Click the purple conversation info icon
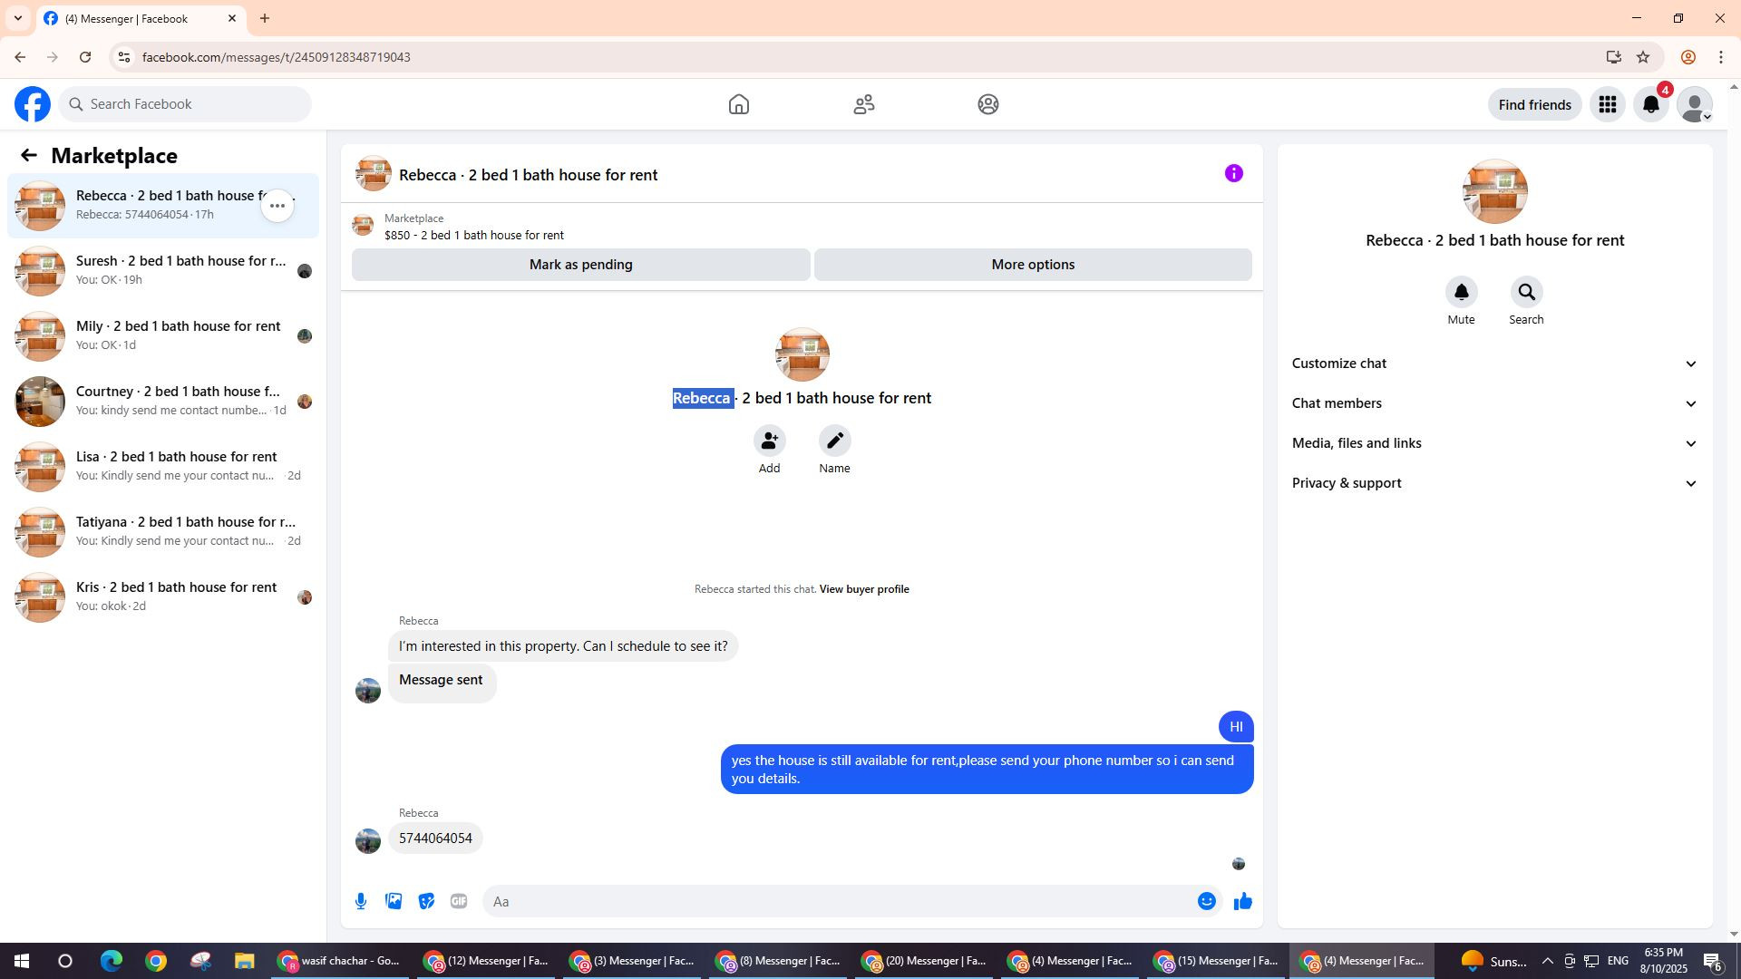1741x979 pixels. pyautogui.click(x=1233, y=173)
